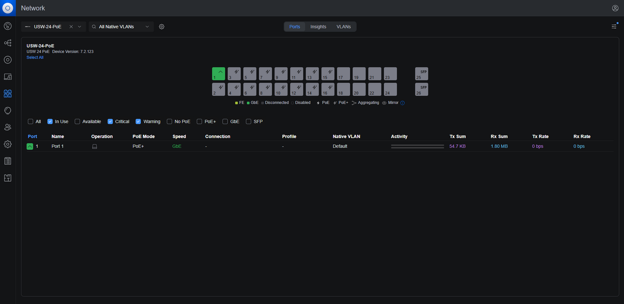624x304 pixels.
Task: Select port 3 on switch diagram
Action: [234, 74]
